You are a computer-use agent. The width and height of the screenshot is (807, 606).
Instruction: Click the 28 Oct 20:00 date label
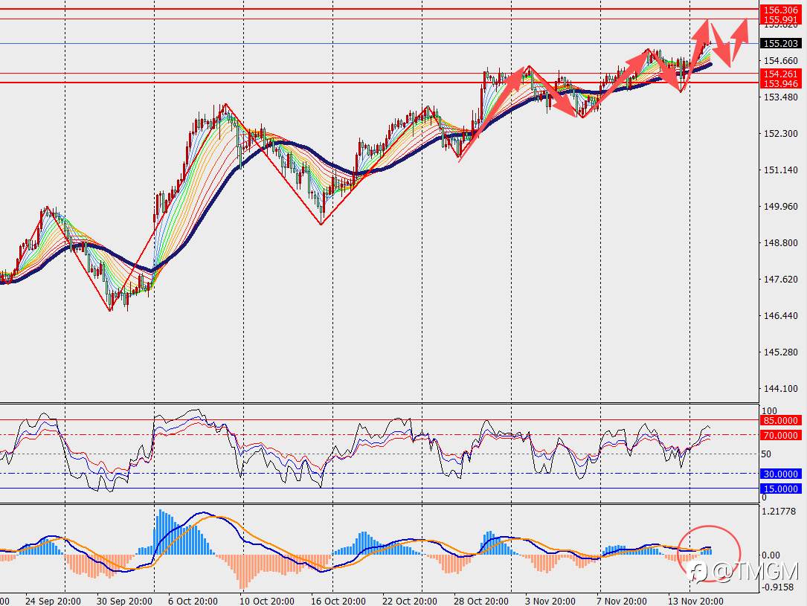click(481, 602)
